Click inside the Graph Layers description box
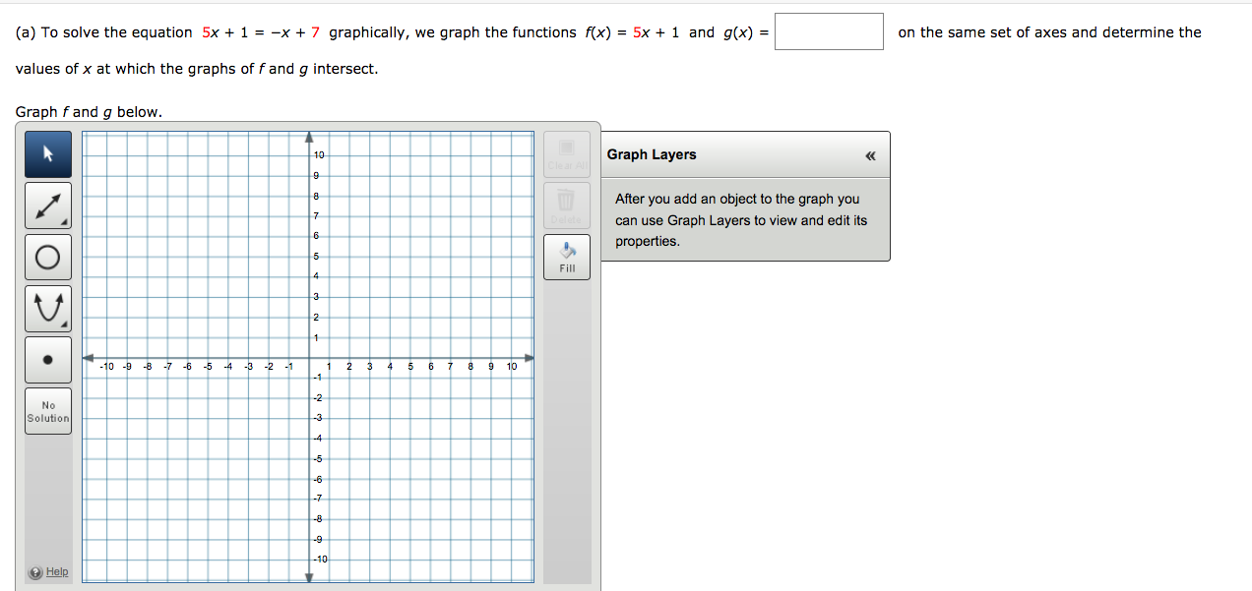Viewport: 1252px width, 591px height. coord(745,219)
